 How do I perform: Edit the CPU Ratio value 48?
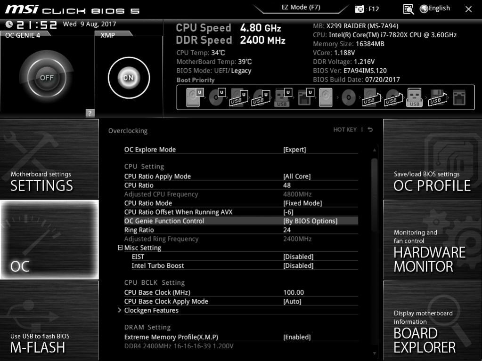pyautogui.click(x=287, y=185)
